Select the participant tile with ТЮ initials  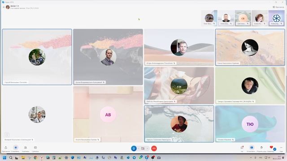point(250,124)
